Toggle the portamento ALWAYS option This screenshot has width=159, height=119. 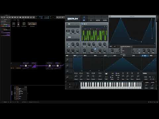pos(147,82)
